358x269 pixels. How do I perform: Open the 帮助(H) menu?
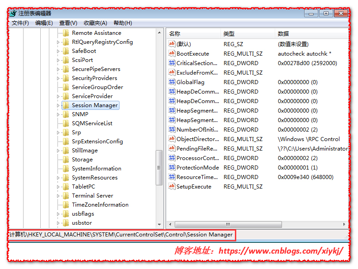[123, 23]
